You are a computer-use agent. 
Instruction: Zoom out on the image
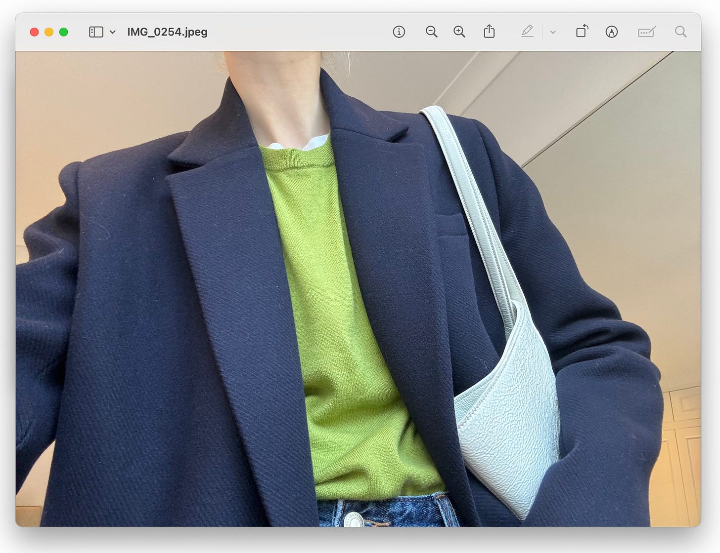431,32
